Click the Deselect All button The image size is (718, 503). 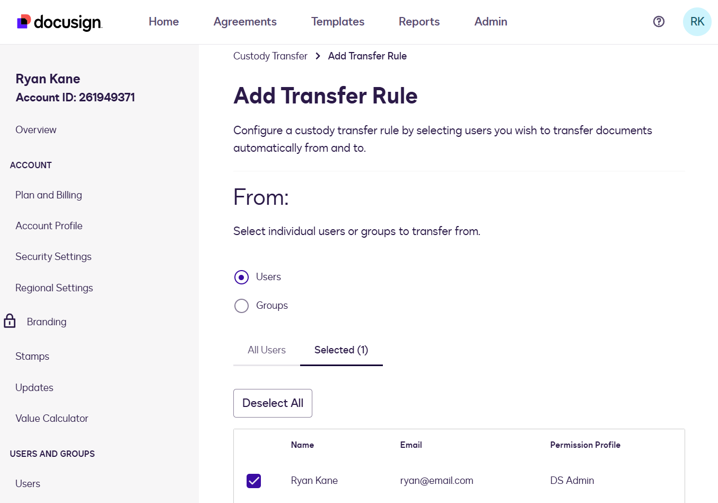pos(273,403)
